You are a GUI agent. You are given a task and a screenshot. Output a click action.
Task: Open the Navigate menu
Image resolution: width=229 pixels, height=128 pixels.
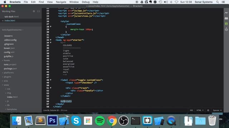61,2
